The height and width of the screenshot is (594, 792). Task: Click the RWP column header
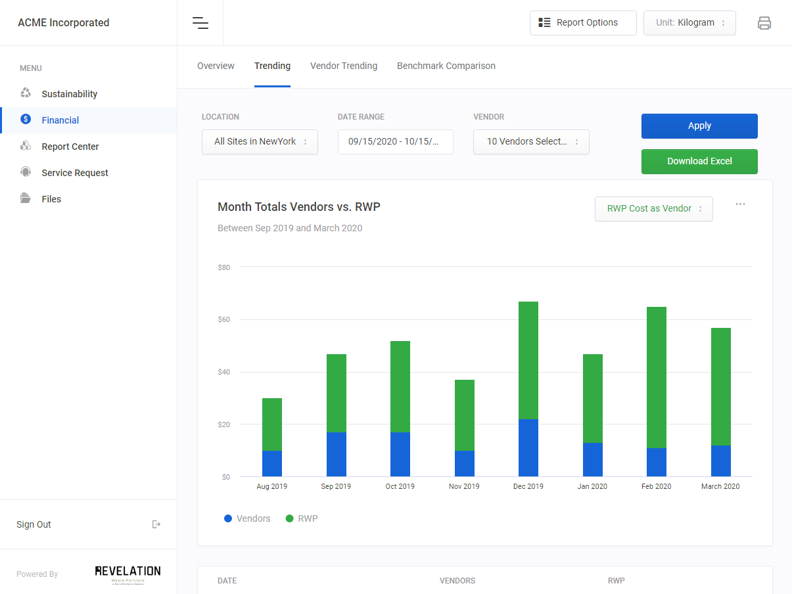617,581
